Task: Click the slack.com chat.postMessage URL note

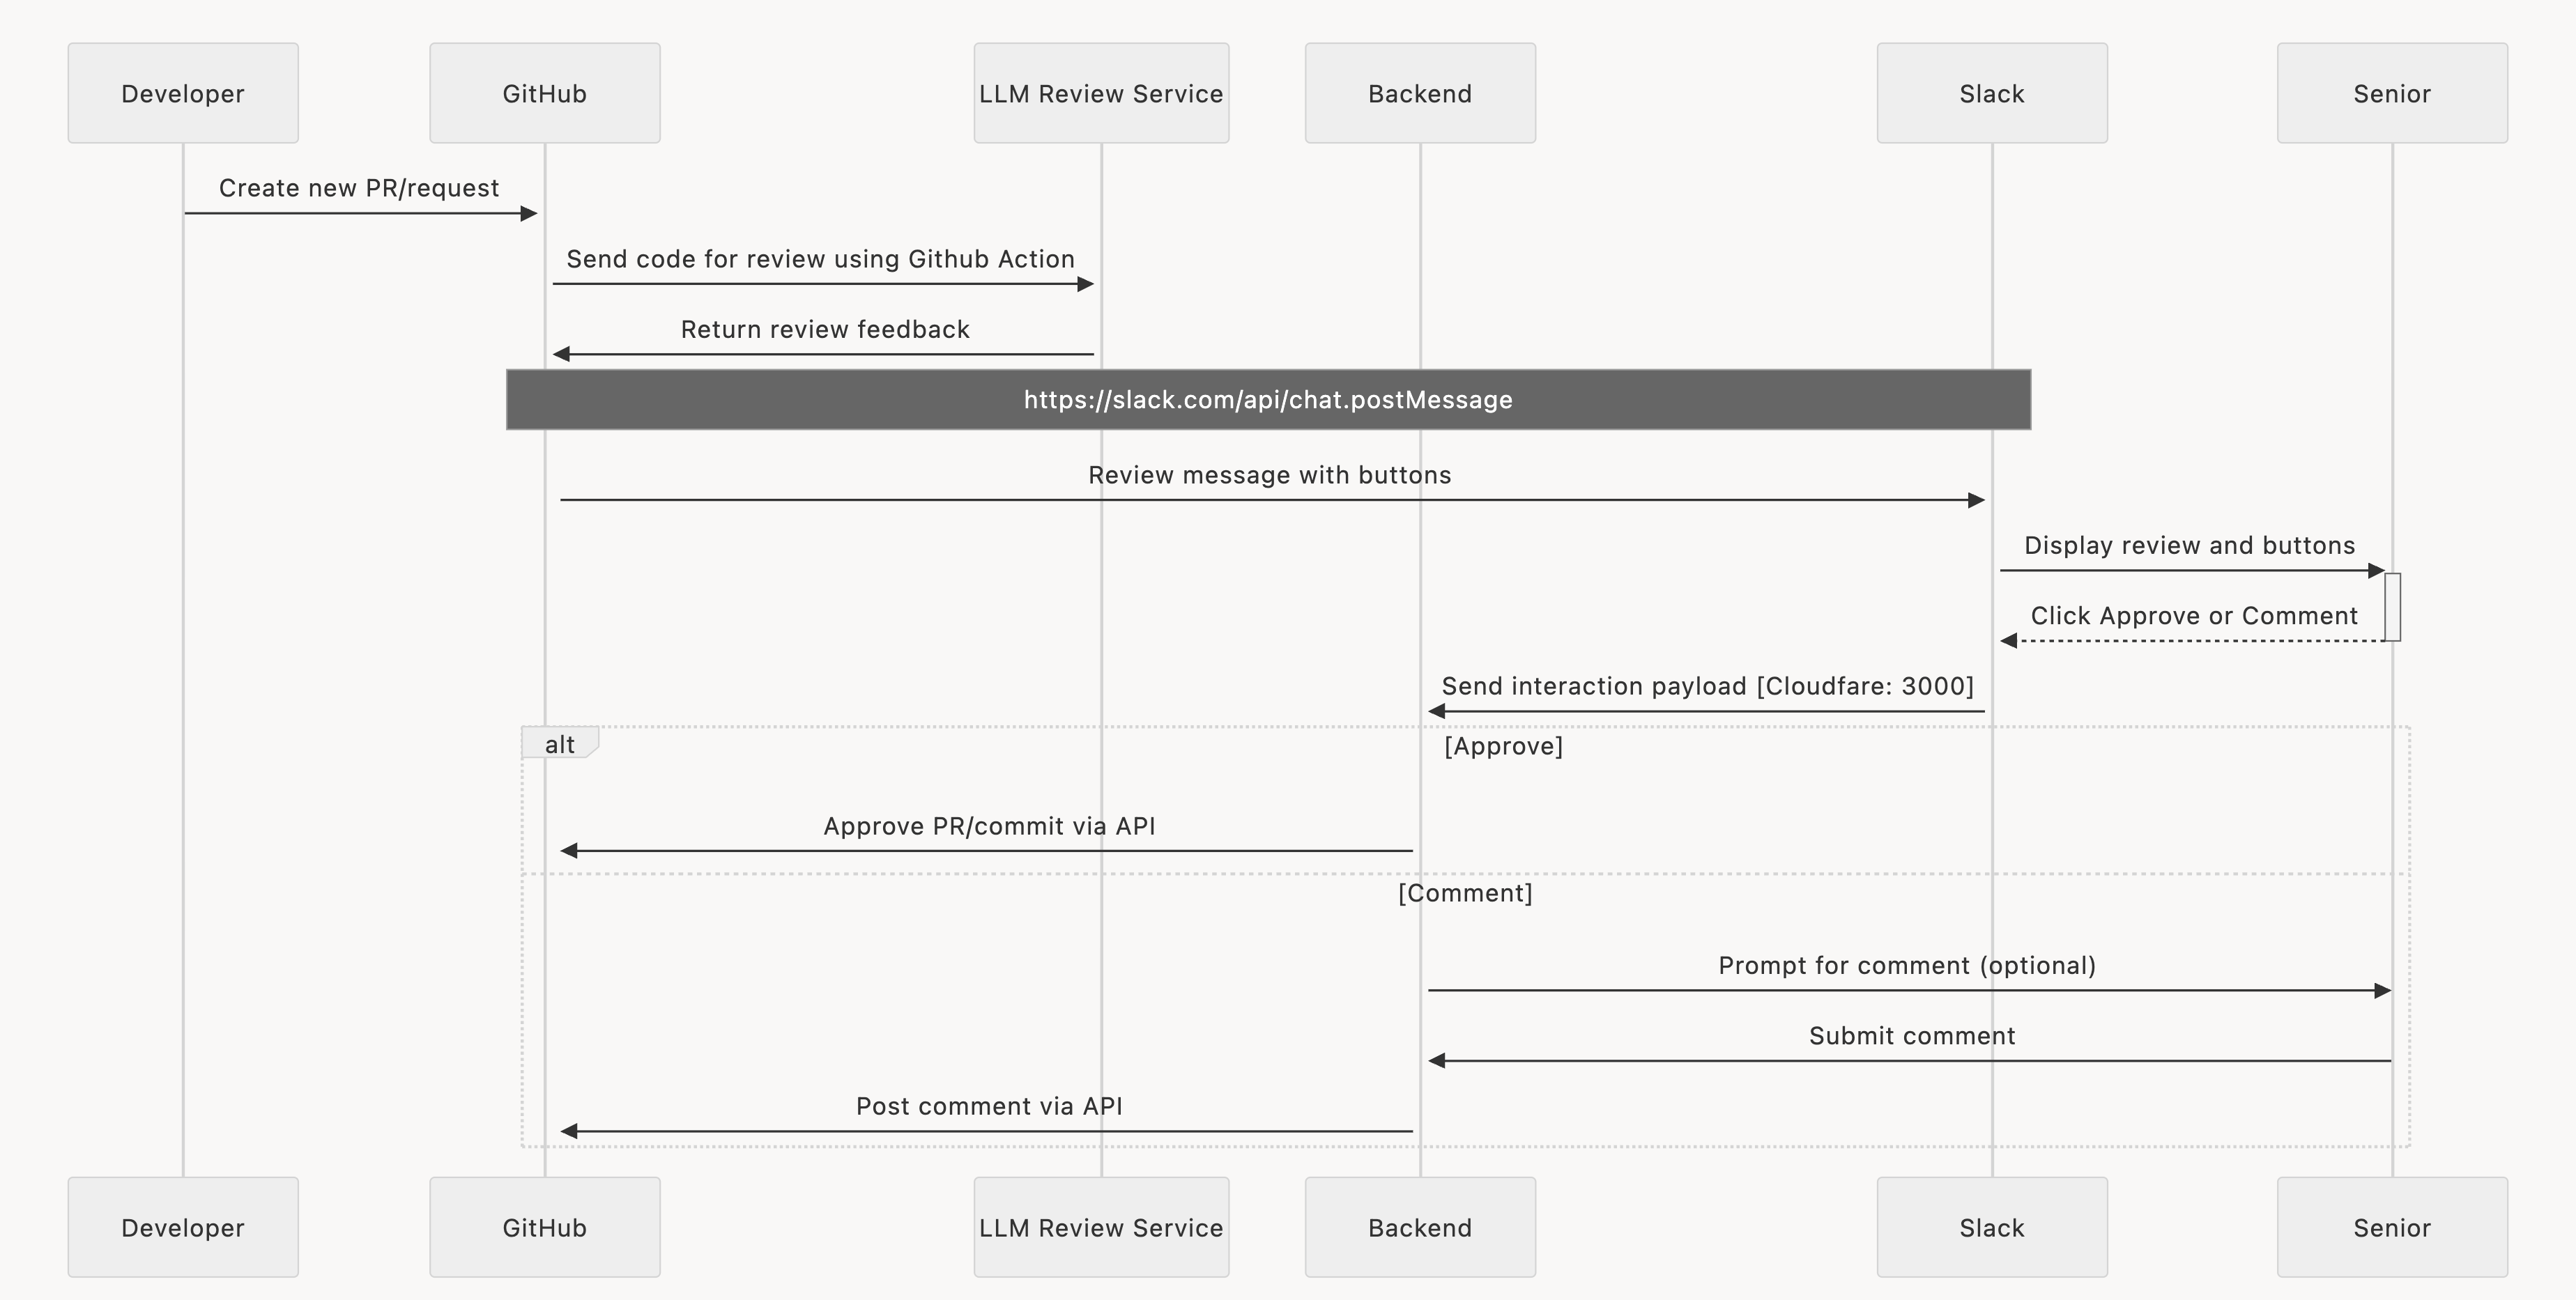Action: coord(1268,400)
